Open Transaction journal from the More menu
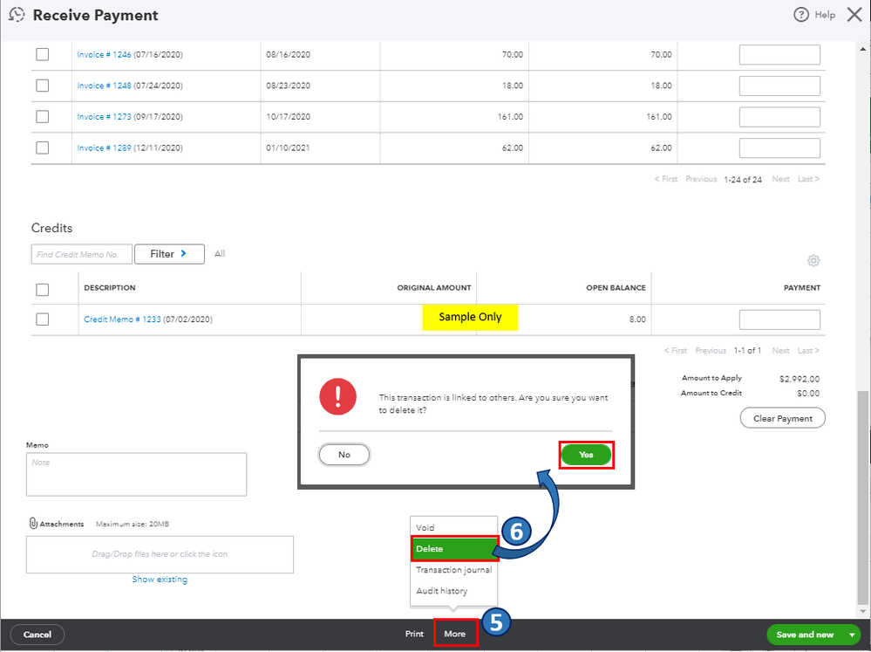This screenshot has height=652, width=871. [x=454, y=570]
